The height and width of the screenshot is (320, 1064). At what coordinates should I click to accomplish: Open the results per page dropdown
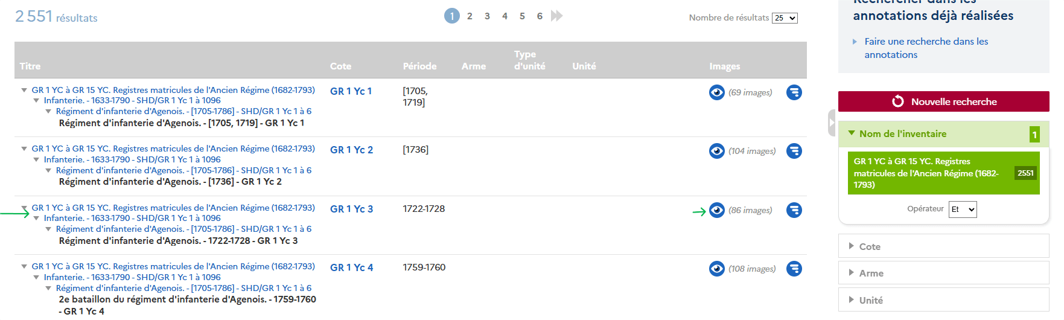point(785,18)
